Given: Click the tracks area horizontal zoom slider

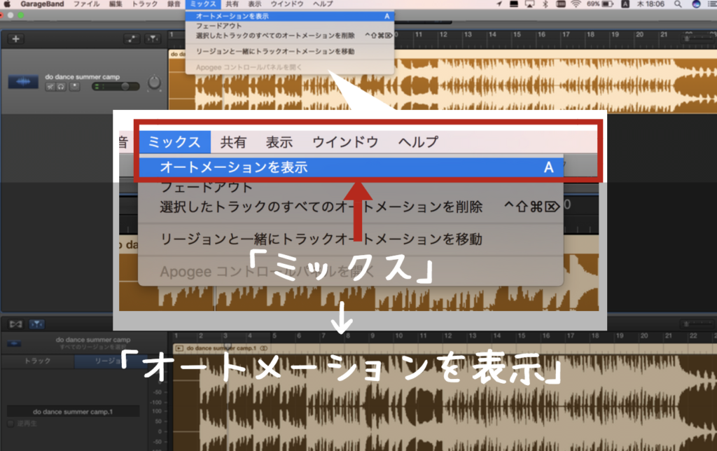Looking at the screenshot, I should 697,39.
